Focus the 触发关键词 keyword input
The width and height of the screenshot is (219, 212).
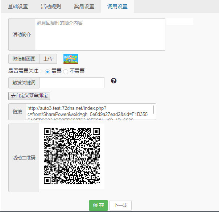(72, 83)
